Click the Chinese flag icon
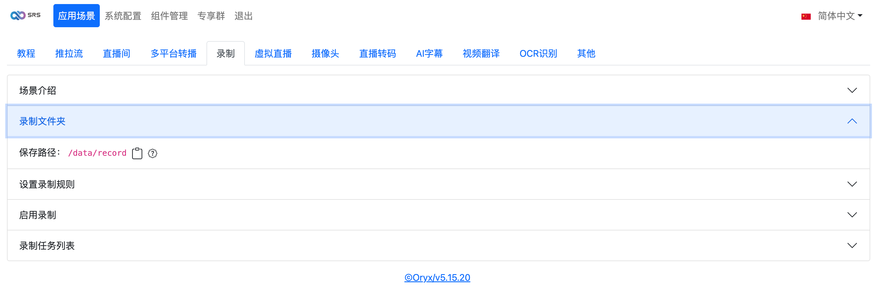 pyautogui.click(x=806, y=16)
